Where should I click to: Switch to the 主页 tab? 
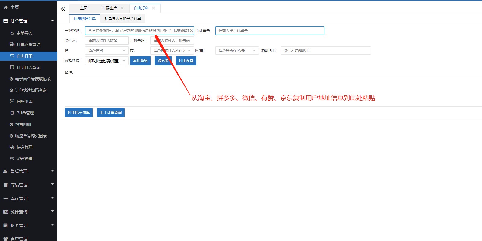(84, 8)
